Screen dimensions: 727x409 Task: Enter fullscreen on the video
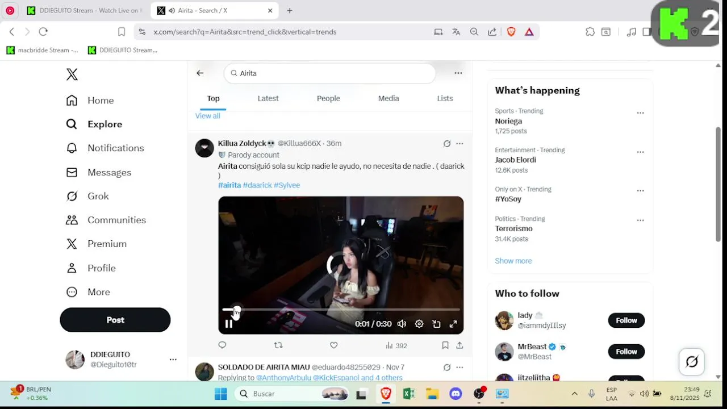click(453, 324)
